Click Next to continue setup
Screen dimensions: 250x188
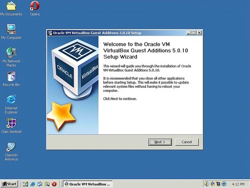click(x=160, y=142)
